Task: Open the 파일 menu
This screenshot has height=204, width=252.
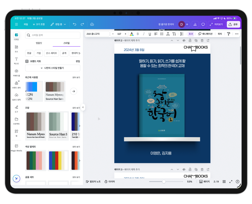Action: coord(26,24)
